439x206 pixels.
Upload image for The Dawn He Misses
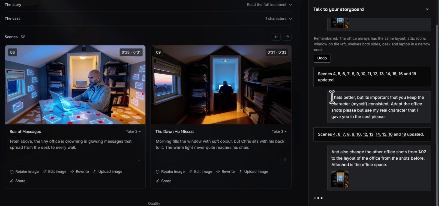pyautogui.click(x=253, y=171)
